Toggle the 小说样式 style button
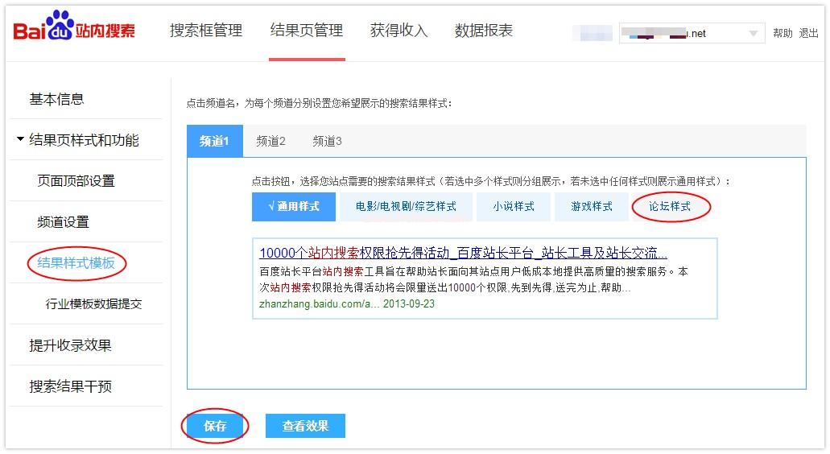This screenshot has height=454, width=830. 514,206
